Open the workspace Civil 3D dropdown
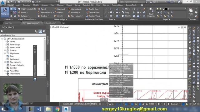The image size is (200, 112). (x=45, y=2)
